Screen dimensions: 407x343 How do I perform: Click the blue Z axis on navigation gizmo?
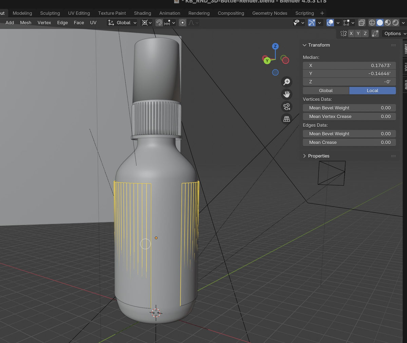pyautogui.click(x=275, y=46)
